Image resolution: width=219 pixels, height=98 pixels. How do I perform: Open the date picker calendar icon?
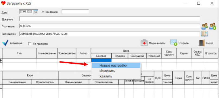click(36, 12)
